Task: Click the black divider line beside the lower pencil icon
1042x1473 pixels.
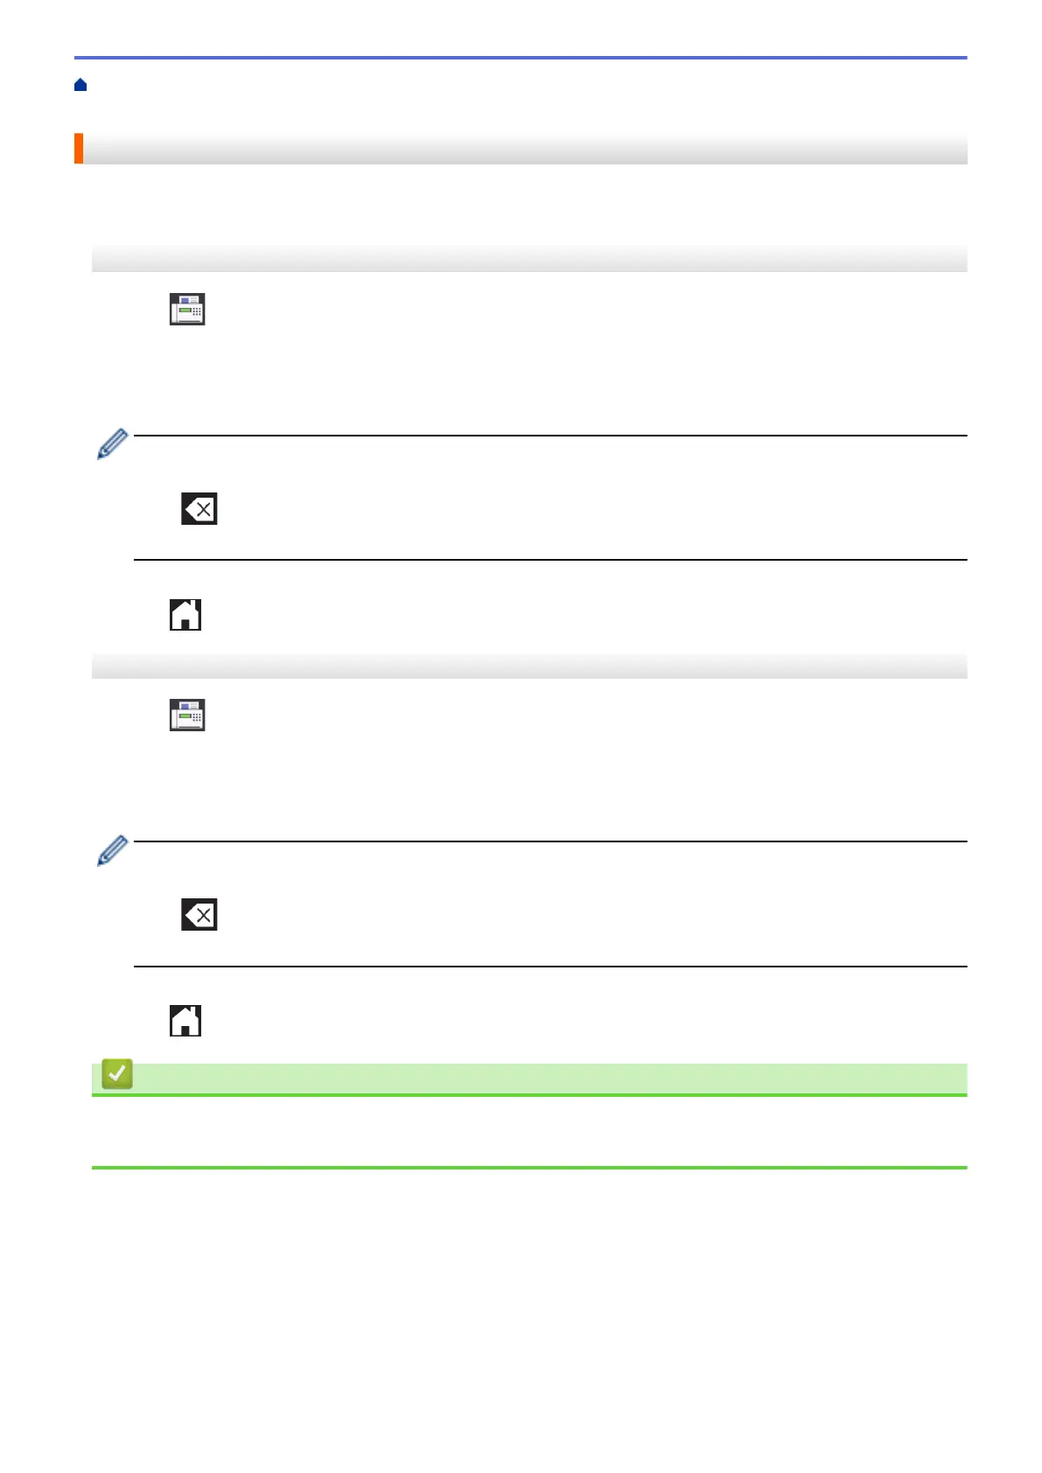Action: coord(550,841)
